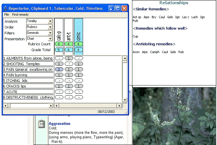Viewport: 217px width, 145px height.
Task: Select rubric 1 AILMENTS from alone, being
Action: pos(28,58)
